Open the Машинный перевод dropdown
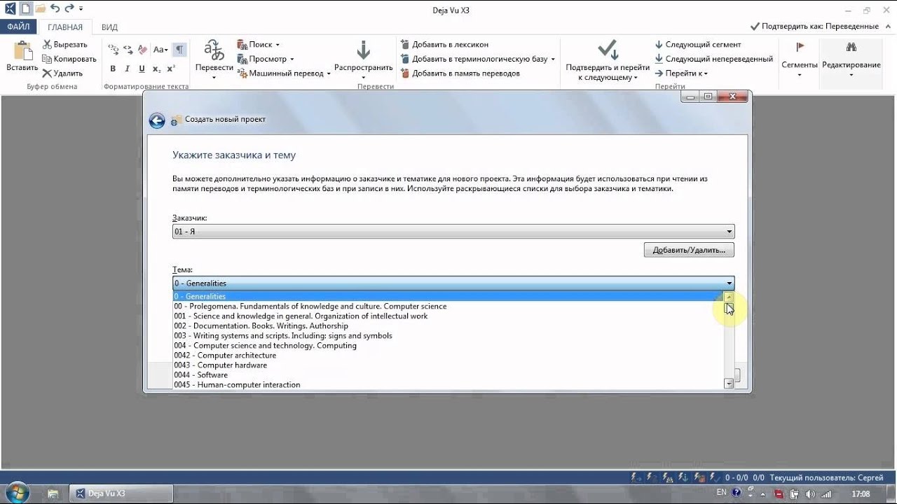 coord(284,73)
